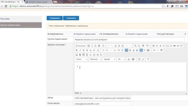Insert an IFrame with globe icon
This screenshot has height=106, width=188.
tap(101, 55)
